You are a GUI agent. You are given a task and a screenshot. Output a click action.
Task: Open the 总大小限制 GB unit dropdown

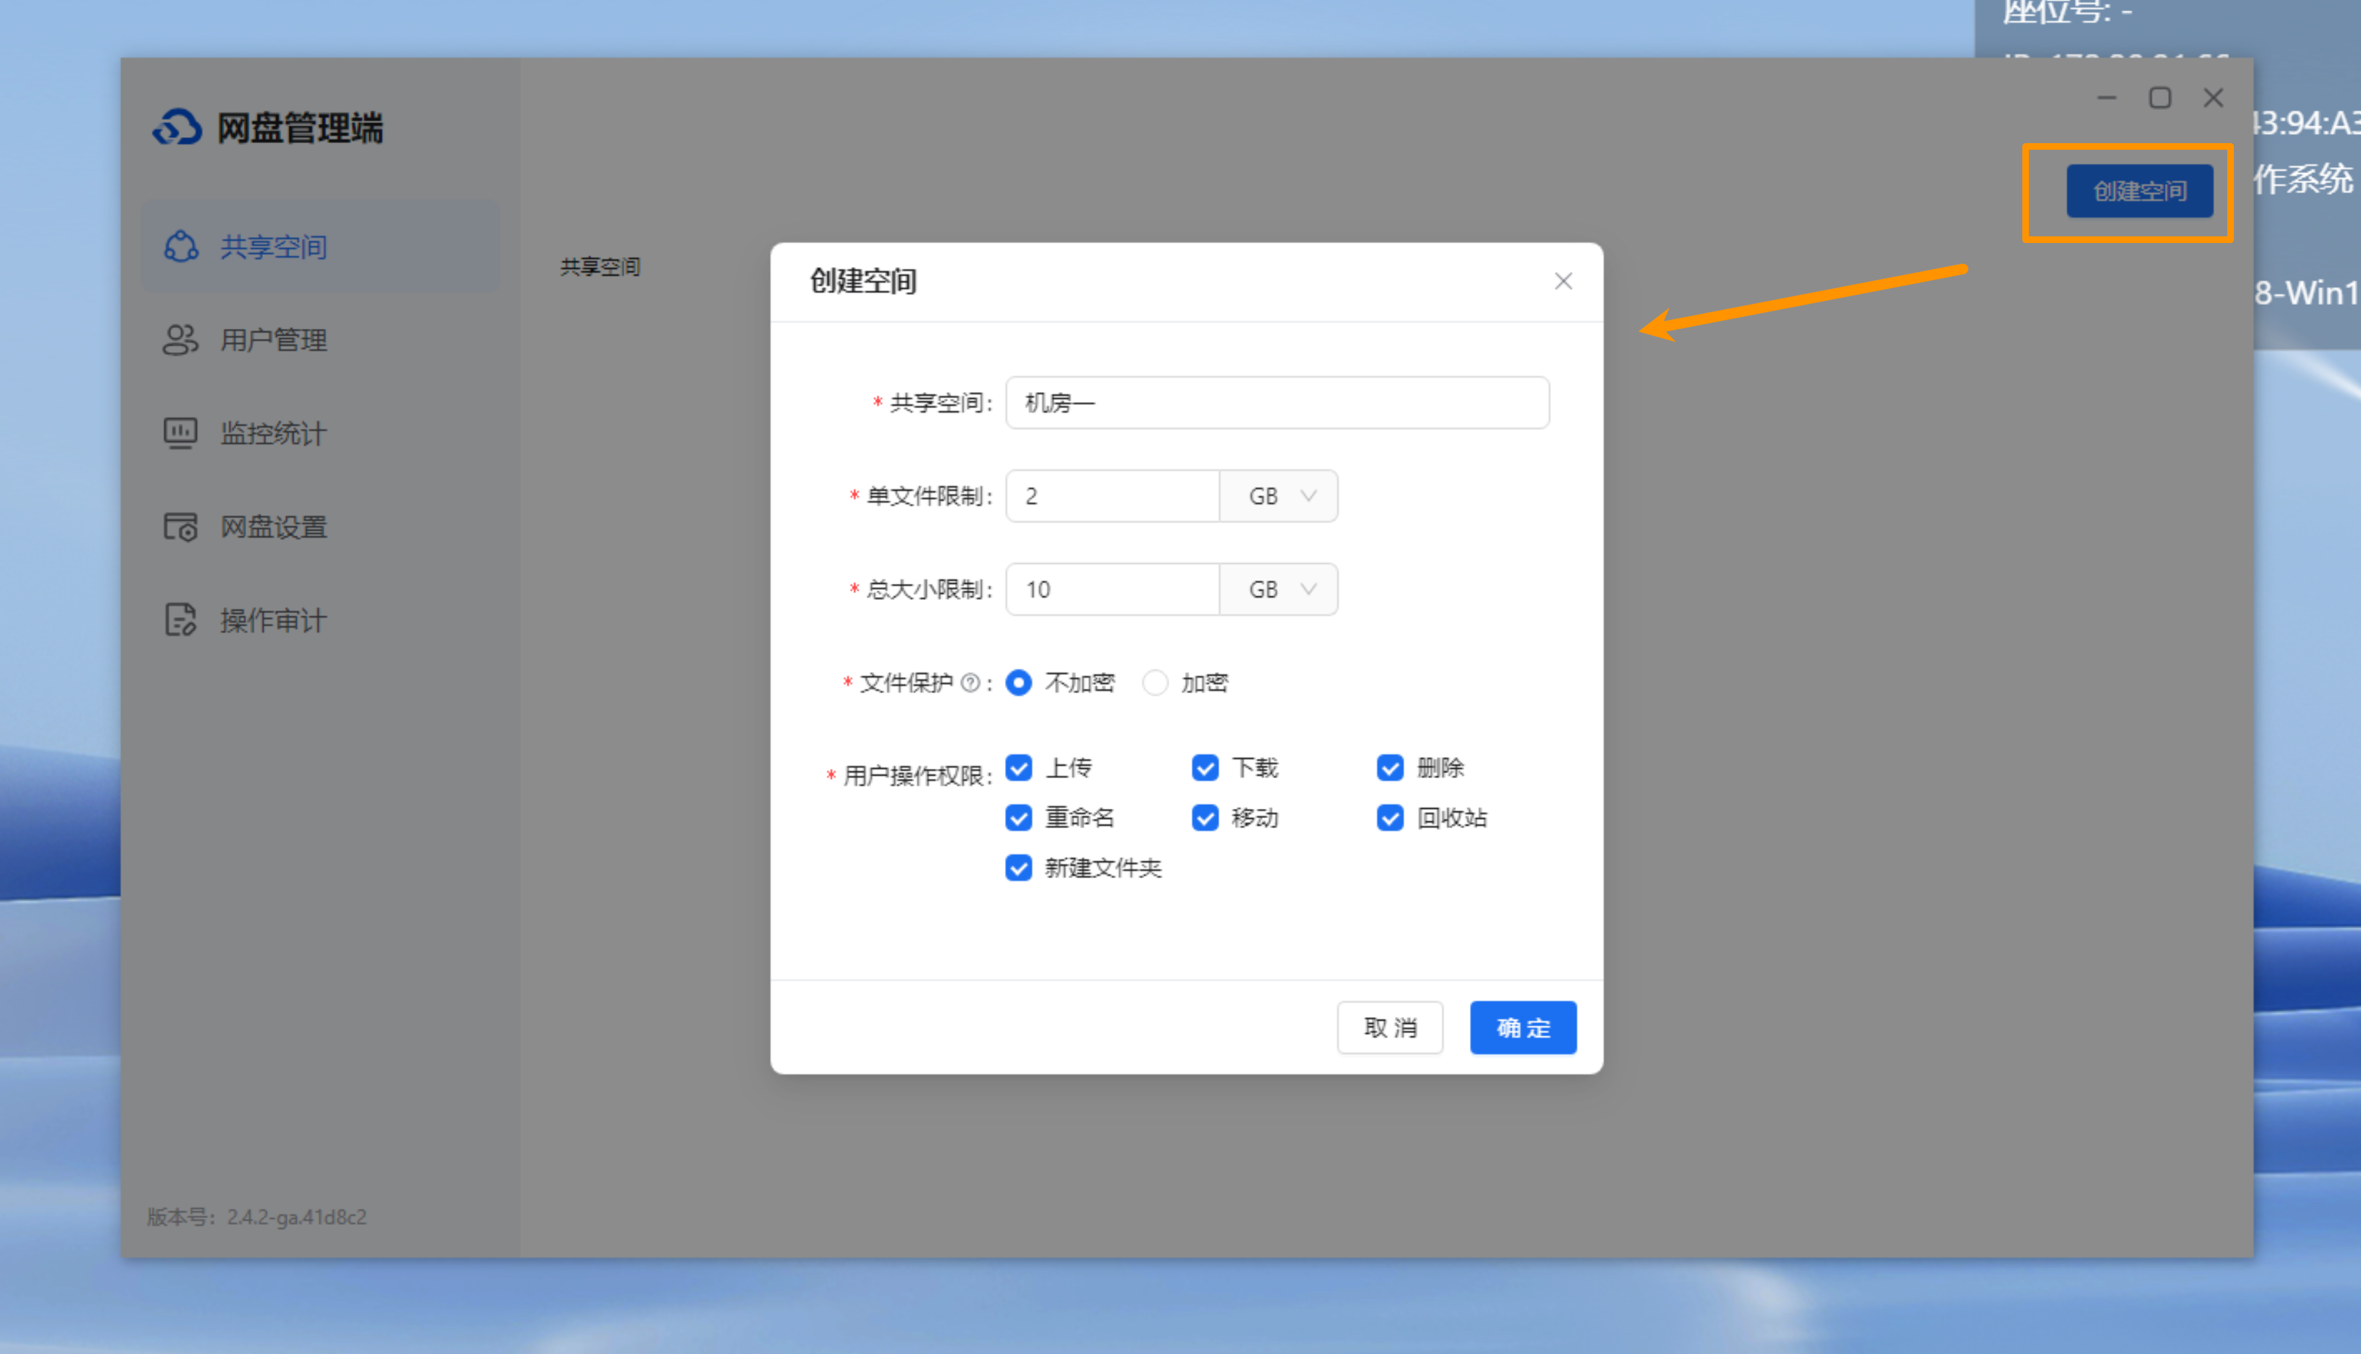tap(1279, 588)
